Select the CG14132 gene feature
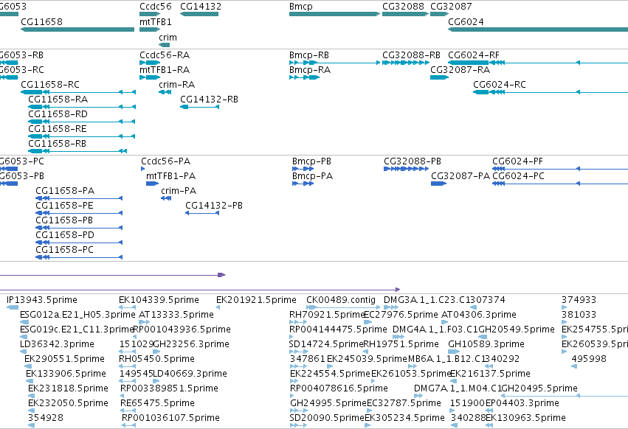Screen dimensions: 628x429 click(199, 15)
